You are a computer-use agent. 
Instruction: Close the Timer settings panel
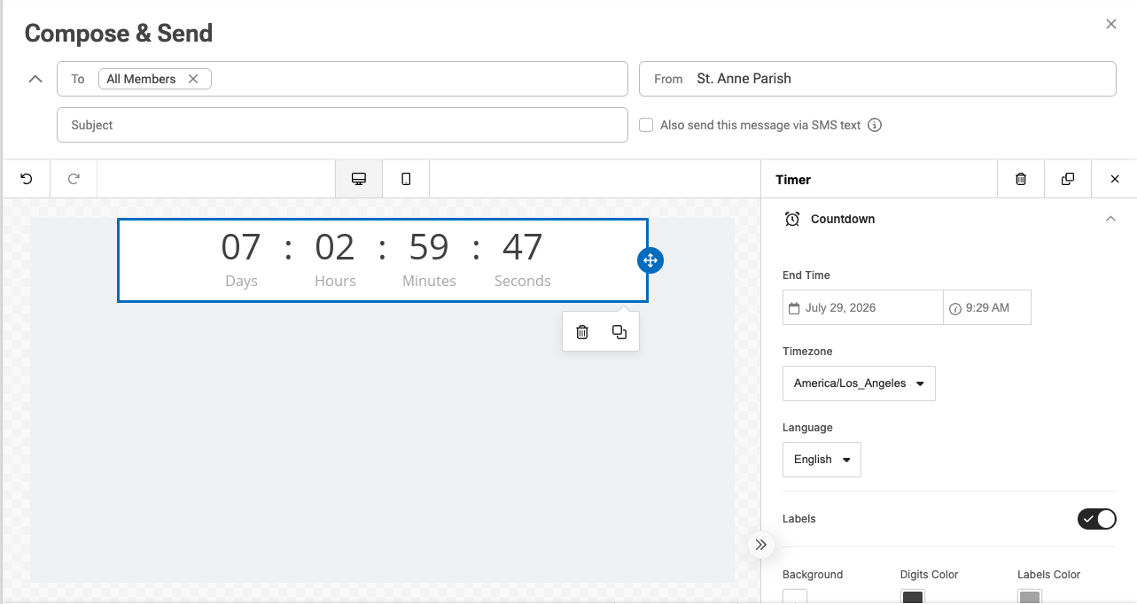point(1115,179)
